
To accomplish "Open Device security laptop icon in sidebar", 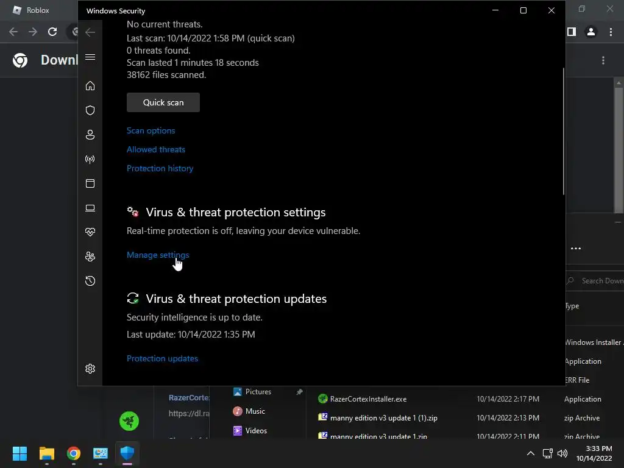I will 90,208.
